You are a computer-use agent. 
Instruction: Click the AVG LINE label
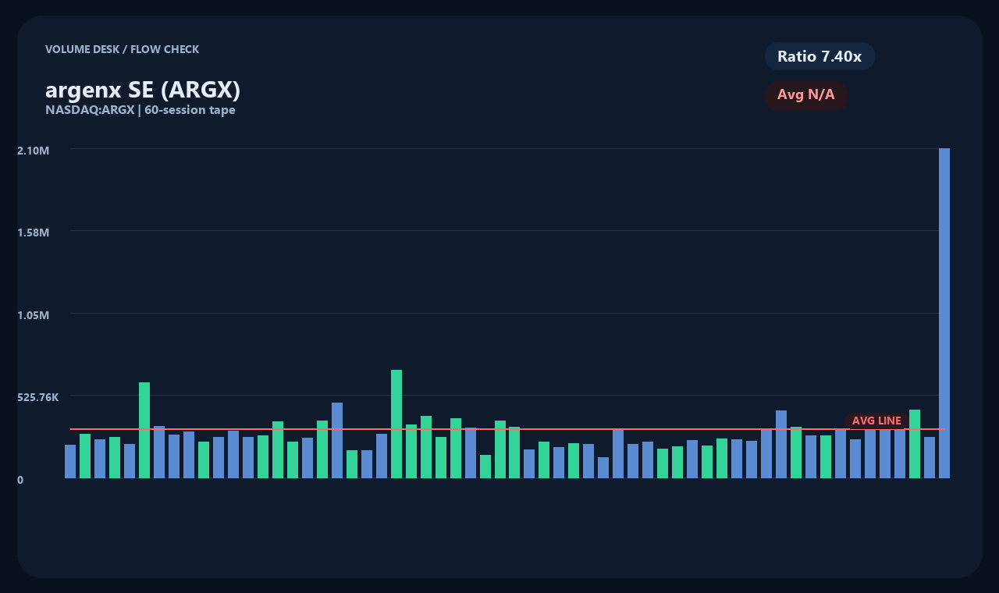876,421
